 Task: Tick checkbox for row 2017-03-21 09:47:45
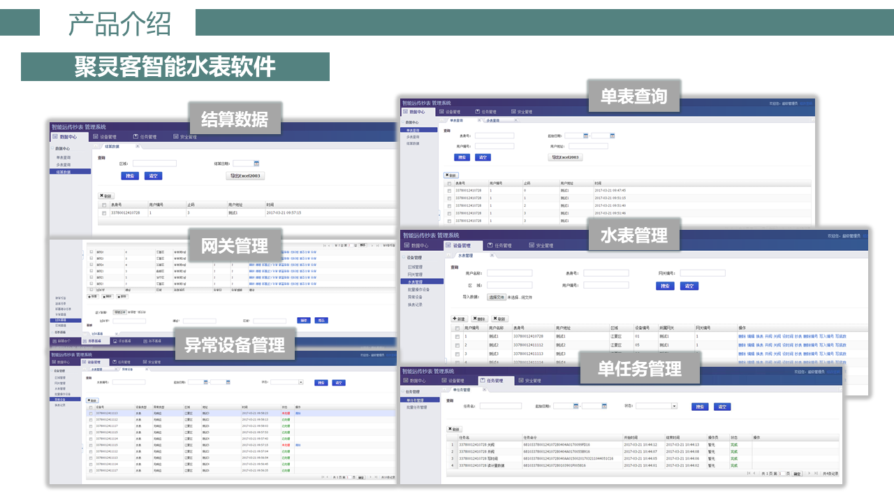tap(449, 190)
